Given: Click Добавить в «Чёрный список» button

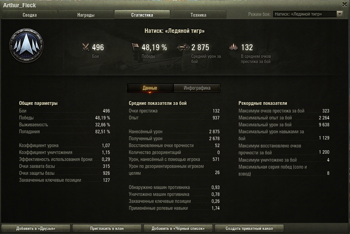Looking at the screenshot, I should [178, 228].
